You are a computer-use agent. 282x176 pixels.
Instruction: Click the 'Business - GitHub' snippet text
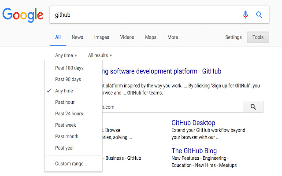(x=123, y=158)
